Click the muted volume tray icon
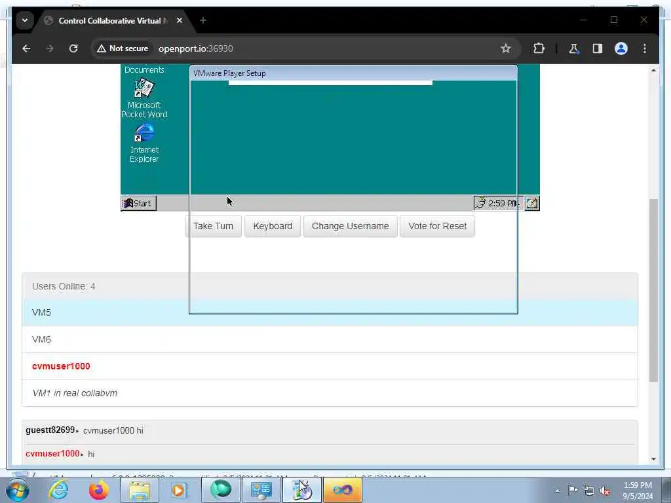671x503 pixels. click(x=605, y=491)
